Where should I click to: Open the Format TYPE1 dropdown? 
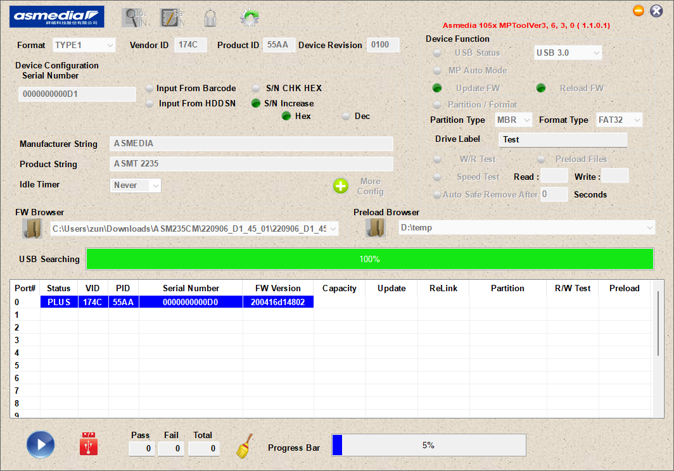(84, 46)
